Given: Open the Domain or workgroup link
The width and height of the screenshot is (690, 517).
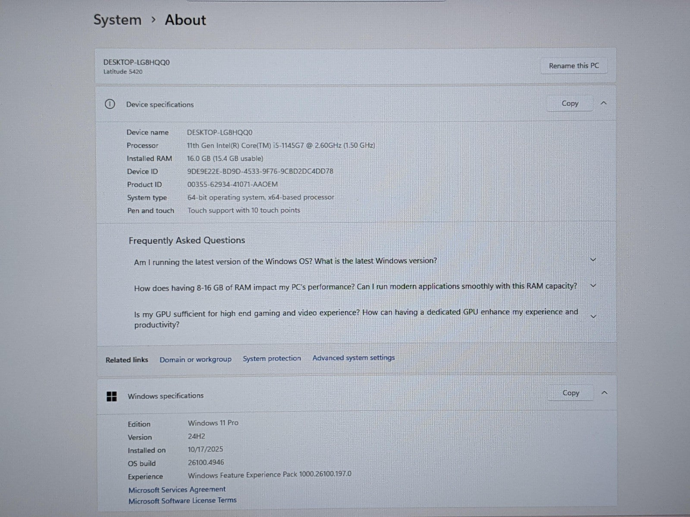Looking at the screenshot, I should coord(195,359).
